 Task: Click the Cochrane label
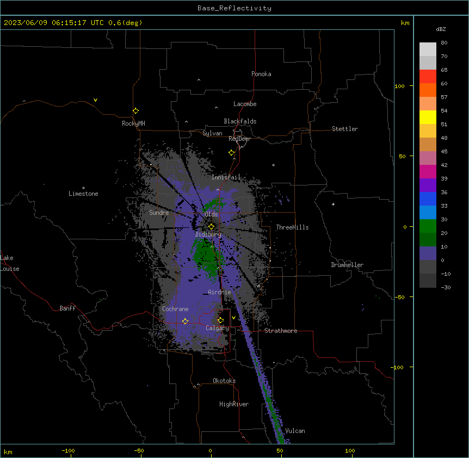175,309
